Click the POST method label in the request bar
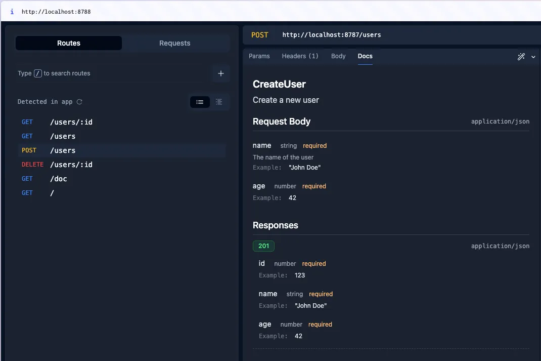Viewport: 541px width, 361px height. coord(259,35)
